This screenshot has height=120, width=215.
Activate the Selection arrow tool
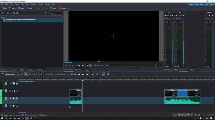pyautogui.click(x=26, y=74)
